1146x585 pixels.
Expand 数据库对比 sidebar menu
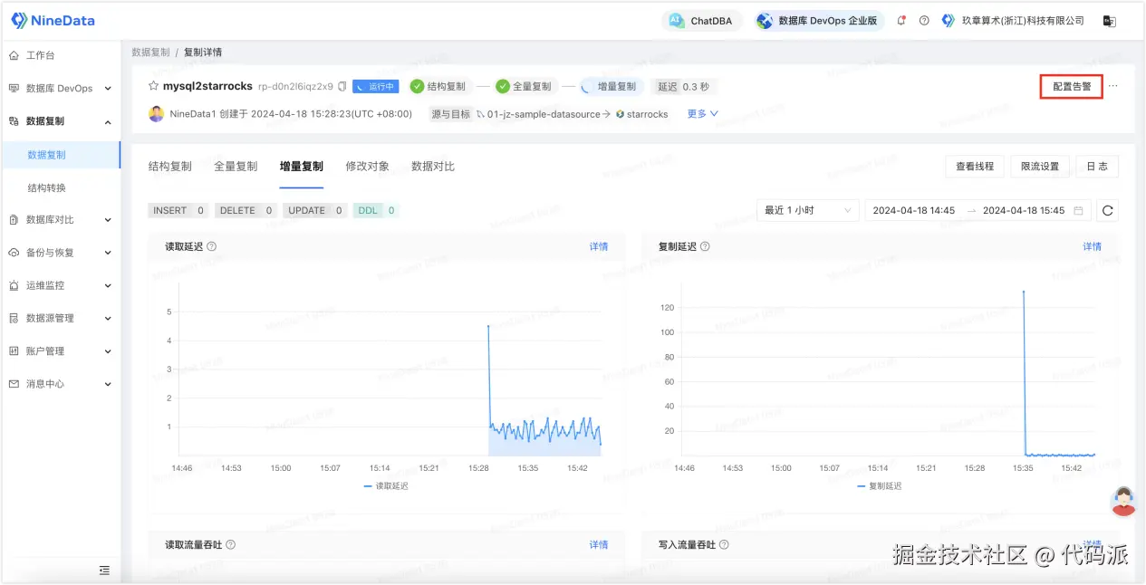tap(61, 220)
